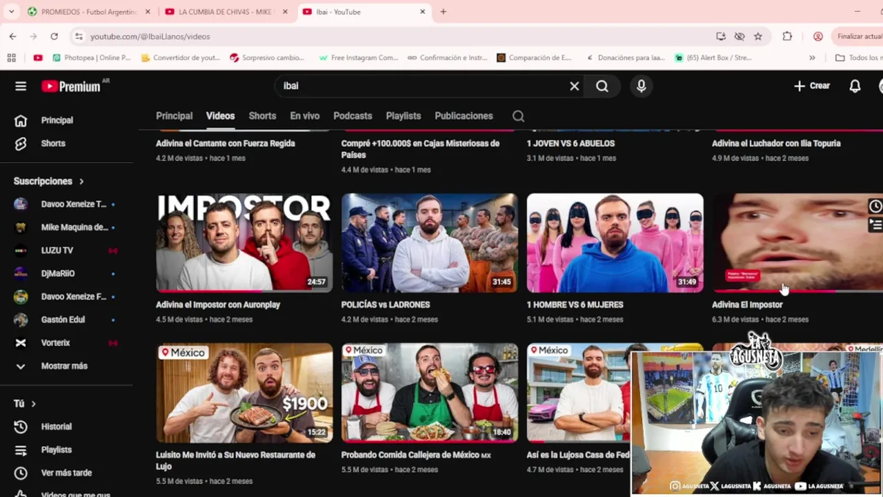Play 1 HOMBRE VS 6 MUJERES thumbnail

(615, 242)
